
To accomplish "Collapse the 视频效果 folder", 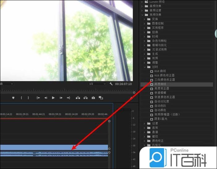I will [x=142, y=15].
